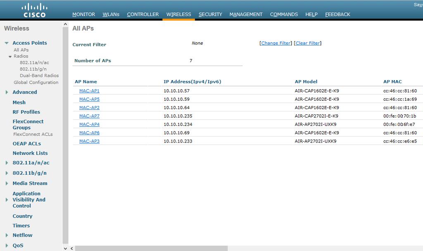Screen dimensions: 423x251
Task: Click the horizontal scrollbar thumb
Action: [151, 248]
